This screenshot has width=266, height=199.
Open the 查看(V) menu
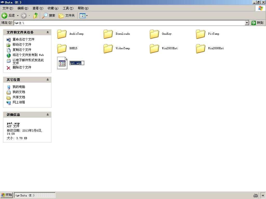pos(38,8)
